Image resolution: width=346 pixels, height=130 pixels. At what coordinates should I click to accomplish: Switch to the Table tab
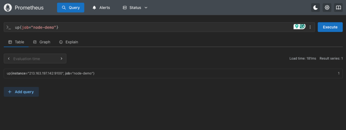(16, 42)
